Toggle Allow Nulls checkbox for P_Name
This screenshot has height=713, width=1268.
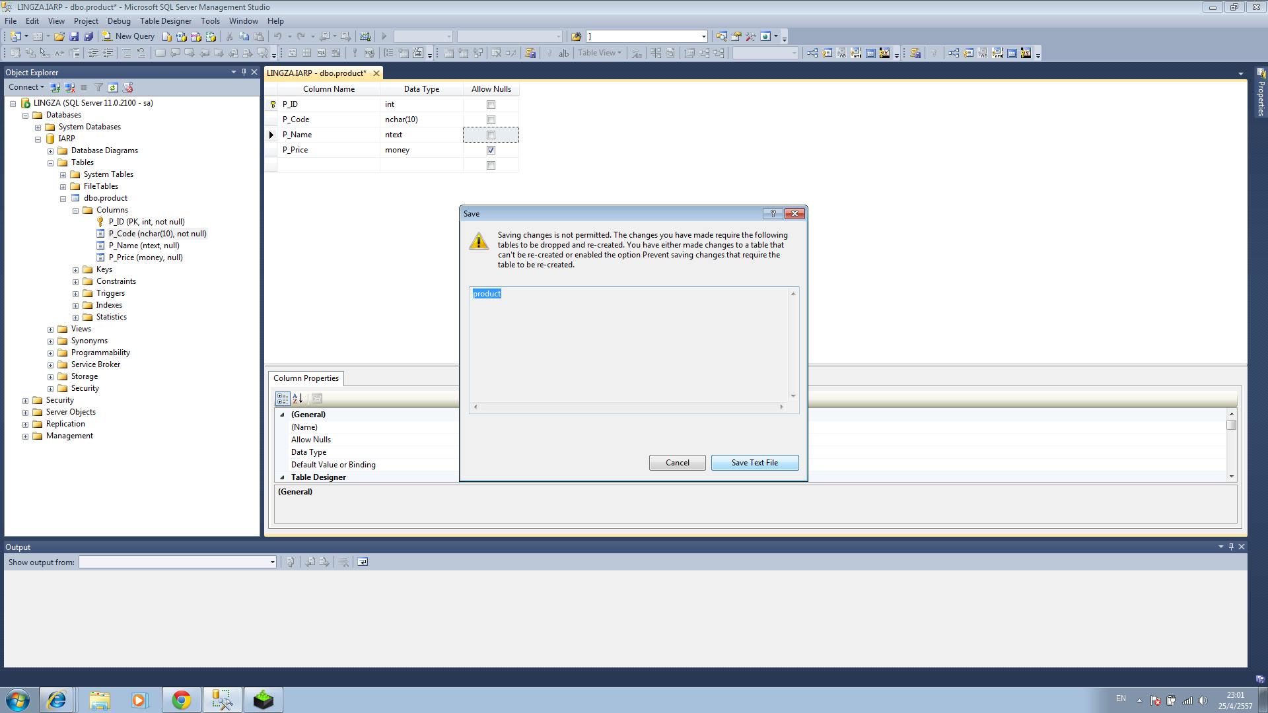pyautogui.click(x=491, y=135)
